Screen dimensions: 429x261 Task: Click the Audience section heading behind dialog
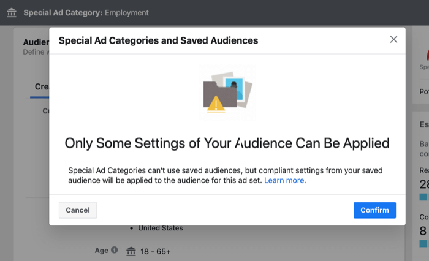coord(36,42)
